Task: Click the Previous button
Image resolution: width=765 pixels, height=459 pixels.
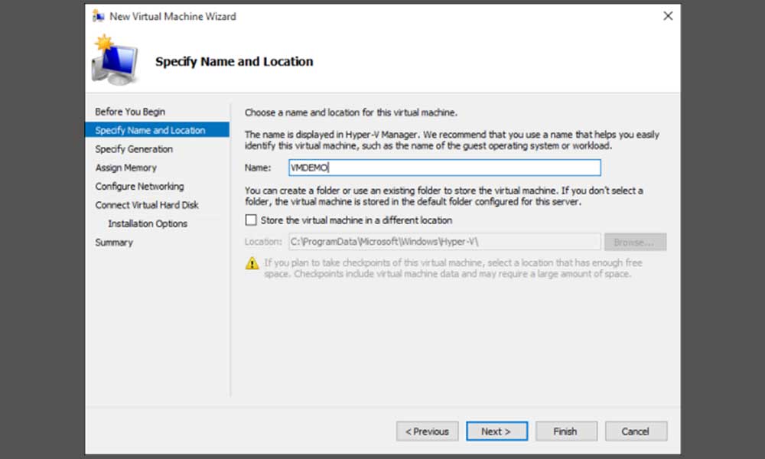Action: coord(427,431)
